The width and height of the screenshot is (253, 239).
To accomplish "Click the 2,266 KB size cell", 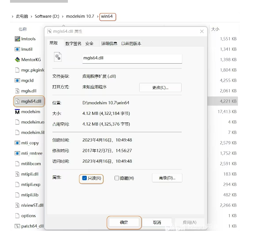I will [x=228, y=205].
